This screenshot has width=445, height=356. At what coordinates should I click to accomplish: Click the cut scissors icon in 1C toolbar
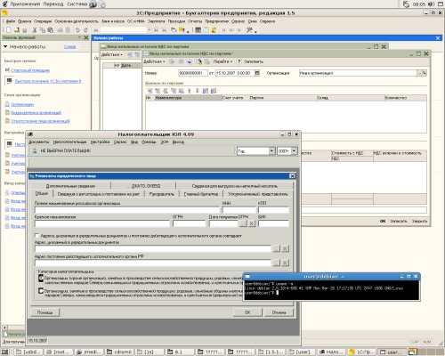pyautogui.click(x=35, y=30)
